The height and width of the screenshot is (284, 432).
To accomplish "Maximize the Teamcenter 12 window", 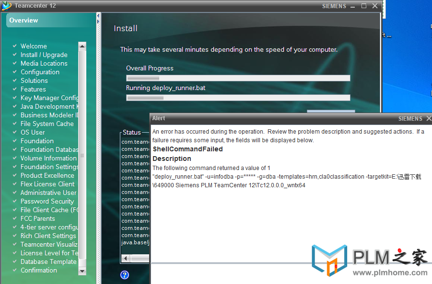I will click(364, 6).
